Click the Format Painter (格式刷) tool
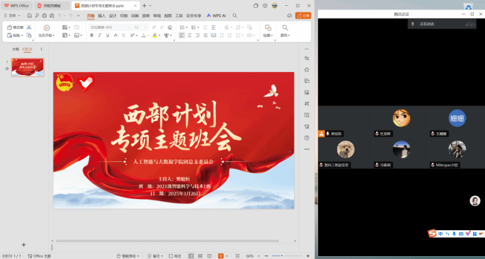The image size is (485, 259). [x=16, y=27]
